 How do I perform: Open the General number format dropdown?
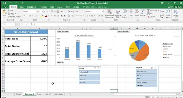pos(102,12)
